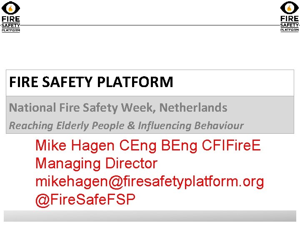Click the flame eye symbol in the left logo
Image resolution: width=300 pixels, height=225 pixels.
pos(11,7)
